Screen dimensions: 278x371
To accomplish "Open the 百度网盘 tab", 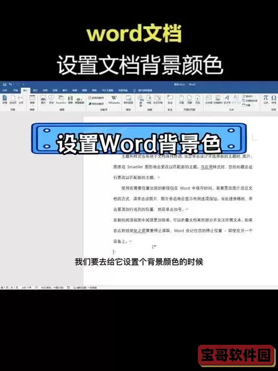I will [x=123, y=90].
